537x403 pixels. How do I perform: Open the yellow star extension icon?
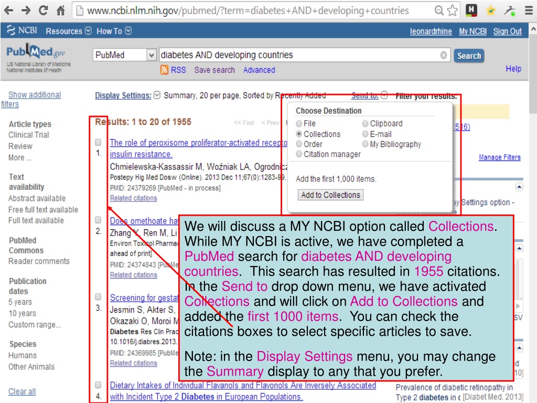pos(491,10)
